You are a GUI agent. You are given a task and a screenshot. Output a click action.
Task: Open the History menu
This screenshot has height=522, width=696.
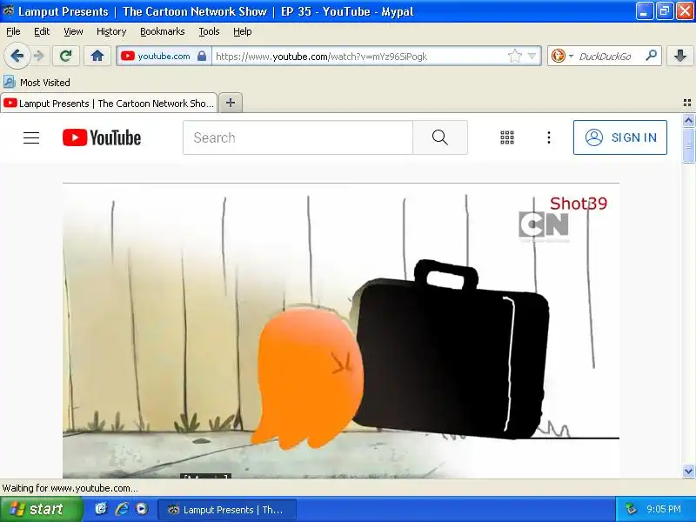[x=111, y=31]
